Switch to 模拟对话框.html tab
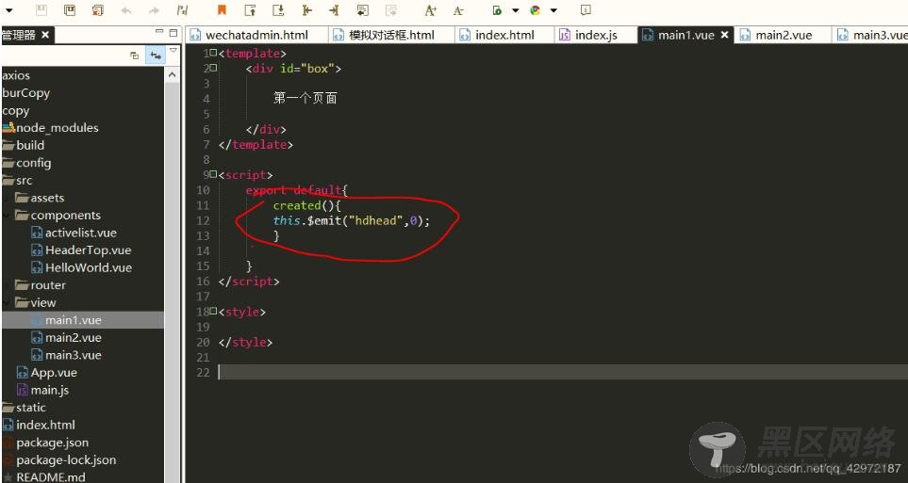This screenshot has width=908, height=483. point(391,35)
